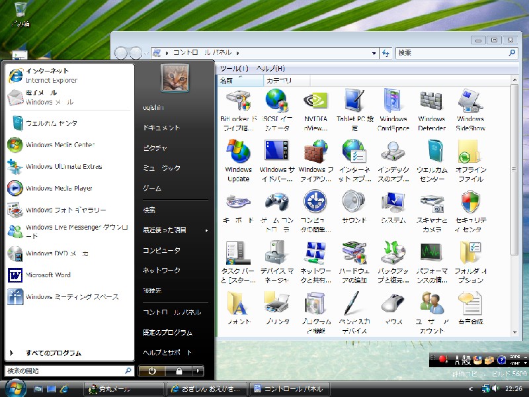Click volume icon in system tray

[495, 388]
